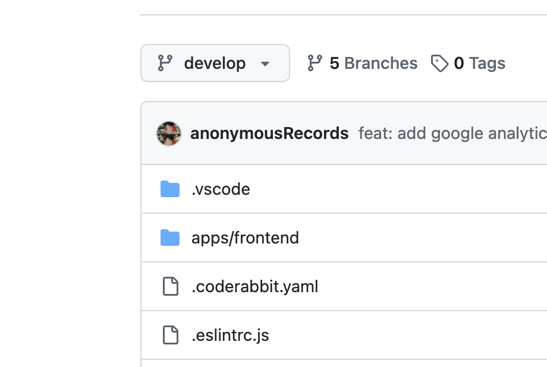Screen dimensions: 547x367
Task: Navigate into the apps/frontend folder
Action: (245, 238)
